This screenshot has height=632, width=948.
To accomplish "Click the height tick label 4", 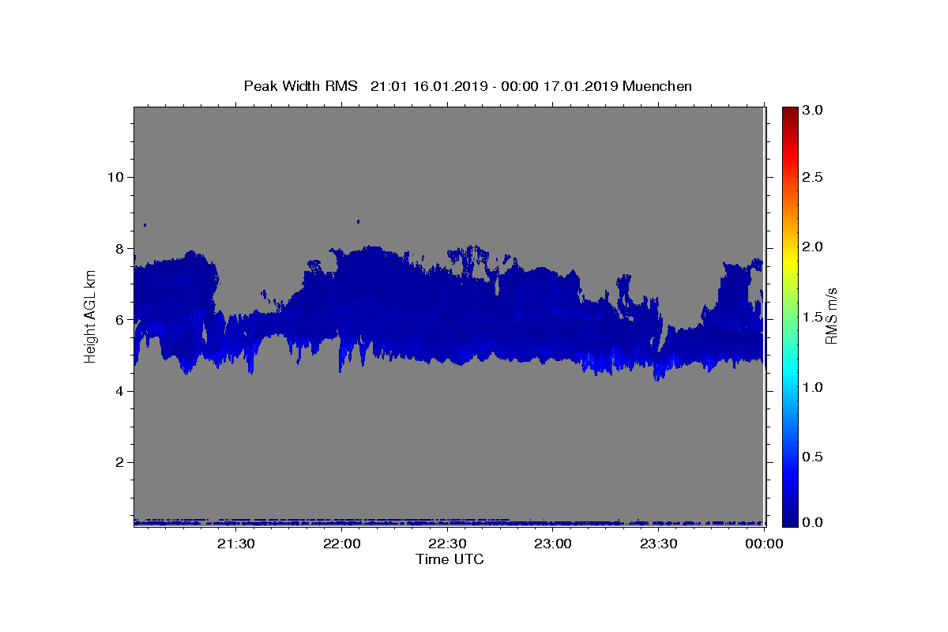I will point(118,391).
